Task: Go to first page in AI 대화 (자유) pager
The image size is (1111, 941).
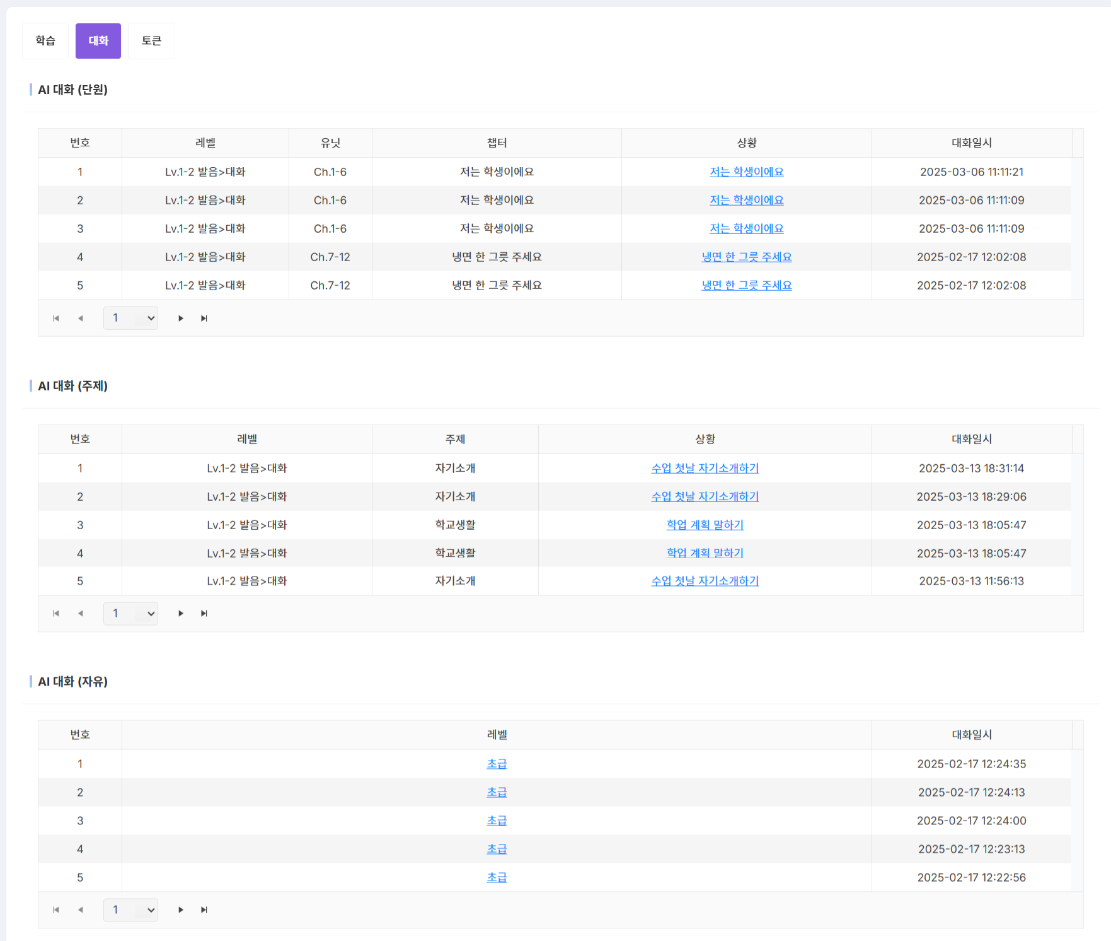Action: click(x=56, y=910)
